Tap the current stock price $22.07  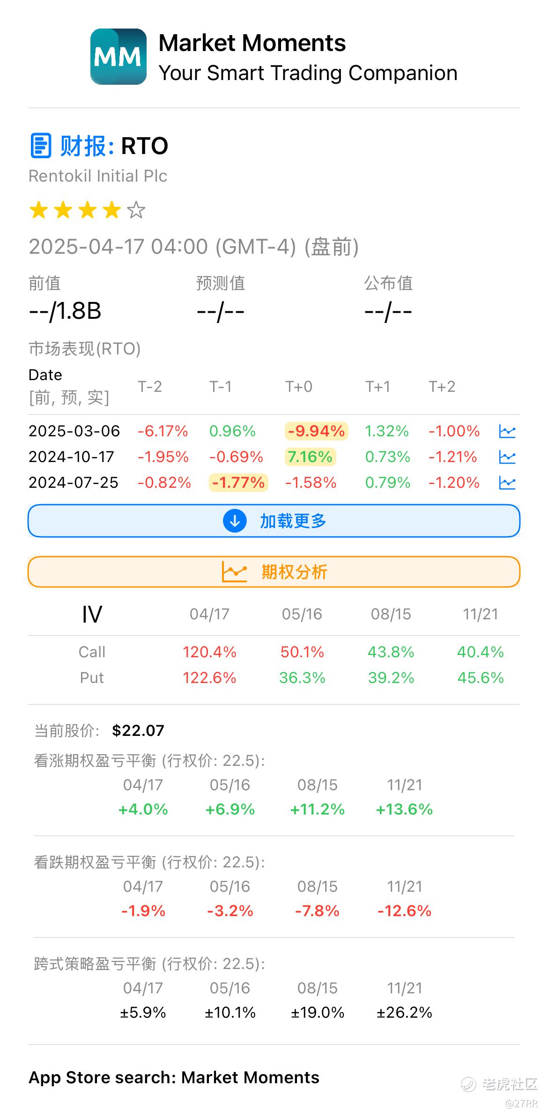pos(138,730)
